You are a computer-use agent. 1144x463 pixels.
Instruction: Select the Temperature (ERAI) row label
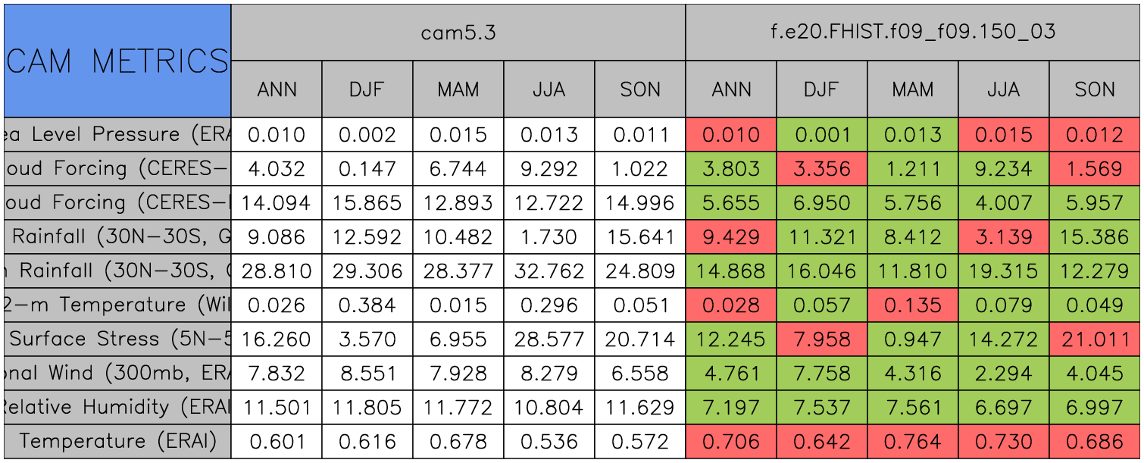click(x=117, y=441)
